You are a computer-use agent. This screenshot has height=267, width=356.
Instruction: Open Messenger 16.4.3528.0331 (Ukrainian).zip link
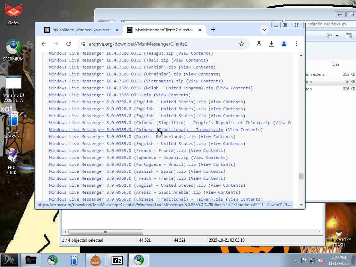115,74
